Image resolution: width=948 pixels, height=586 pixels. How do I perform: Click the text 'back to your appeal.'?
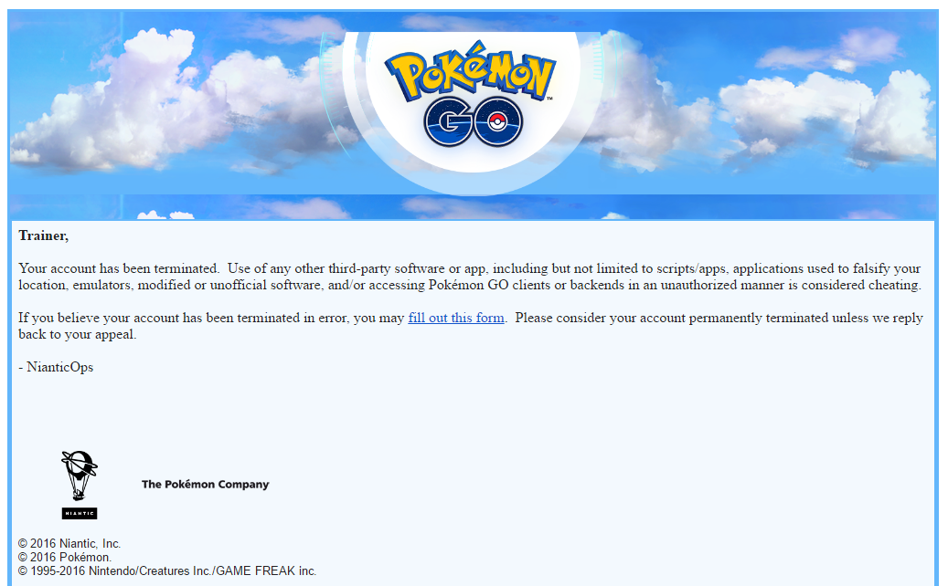[x=78, y=334]
